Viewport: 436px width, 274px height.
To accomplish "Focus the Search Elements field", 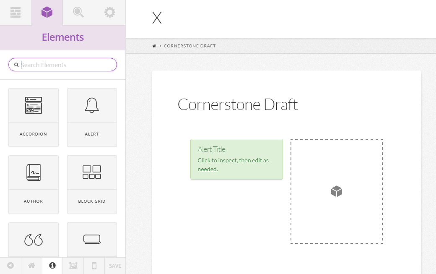I will click(x=62, y=65).
